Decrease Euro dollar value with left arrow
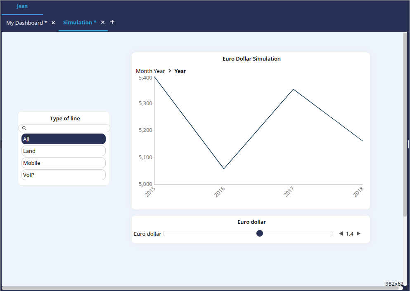Screen dimensions: 410x291 click(341, 234)
